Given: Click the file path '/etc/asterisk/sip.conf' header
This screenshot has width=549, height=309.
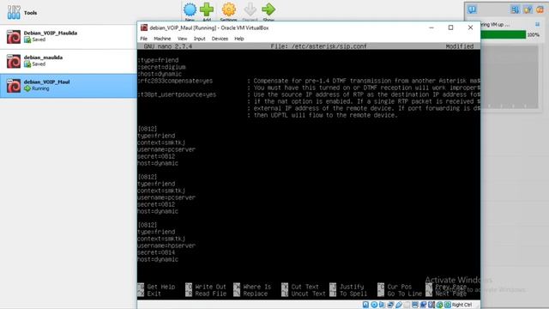Looking at the screenshot, I should click(x=329, y=46).
